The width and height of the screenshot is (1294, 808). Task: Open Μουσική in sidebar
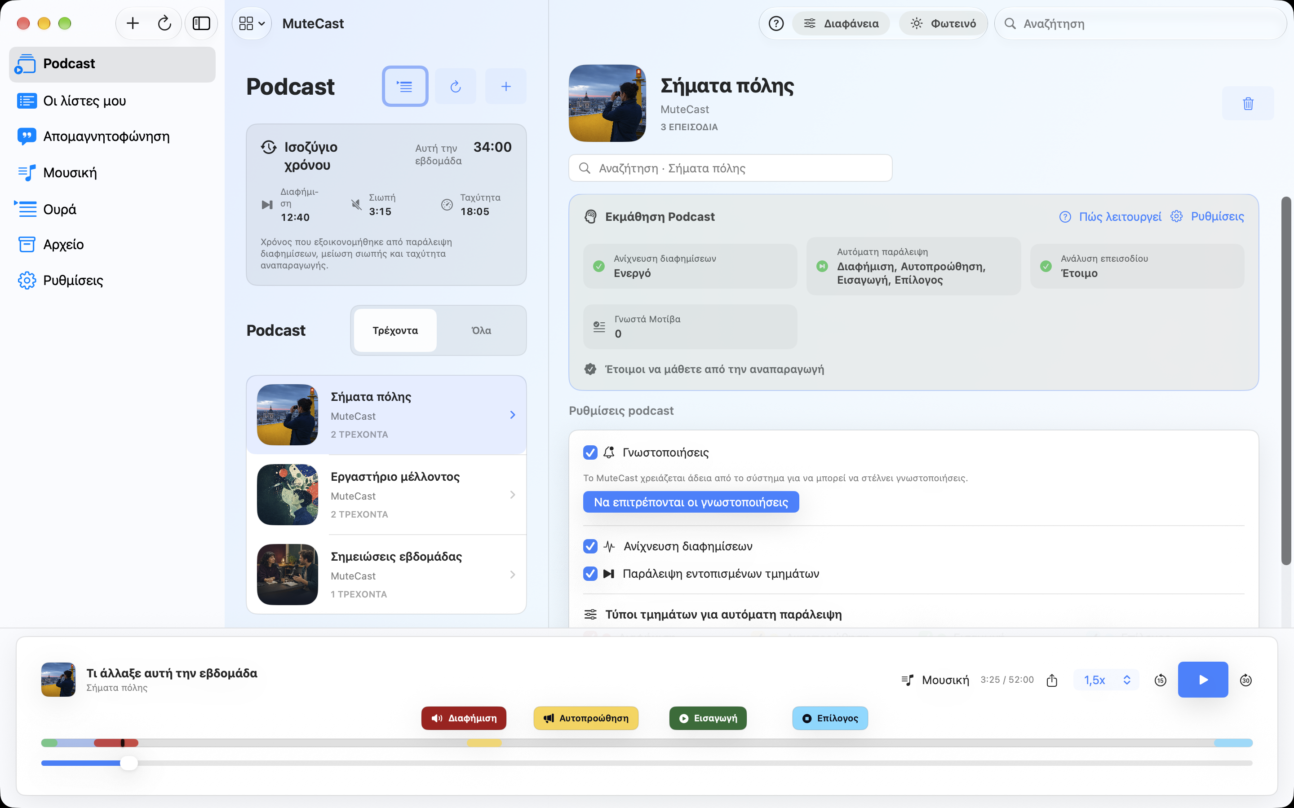point(112,173)
